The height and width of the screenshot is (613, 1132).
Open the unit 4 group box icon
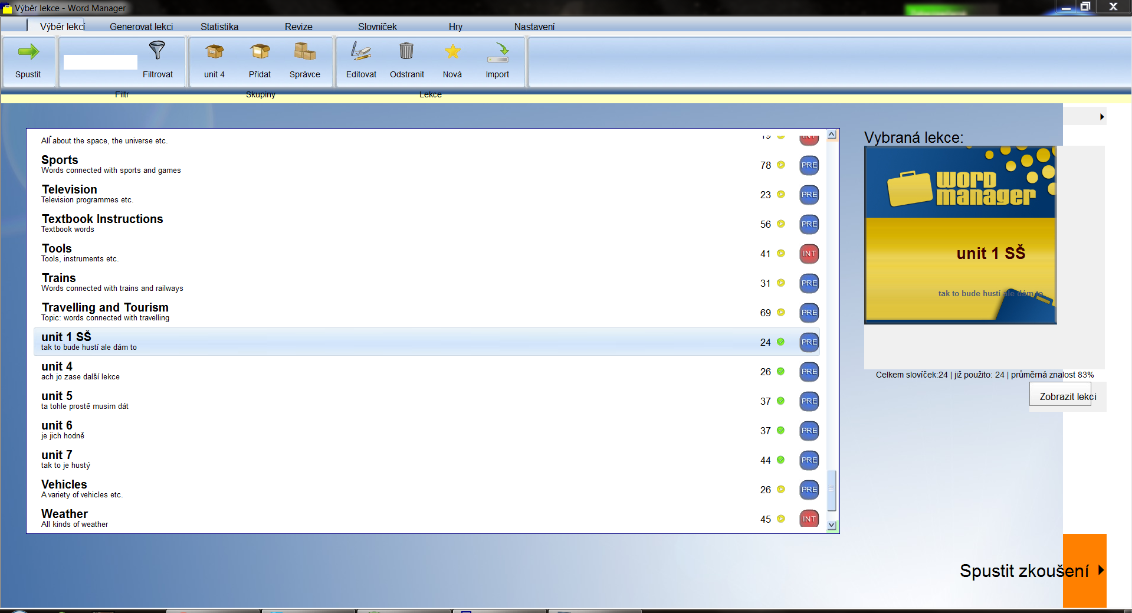[214, 52]
